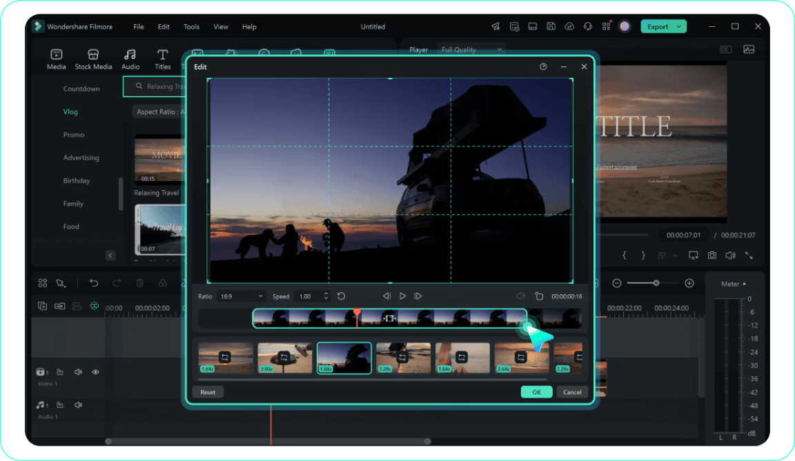Expand the Meter dropdown
Image resolution: width=795 pixels, height=461 pixels.
[734, 284]
